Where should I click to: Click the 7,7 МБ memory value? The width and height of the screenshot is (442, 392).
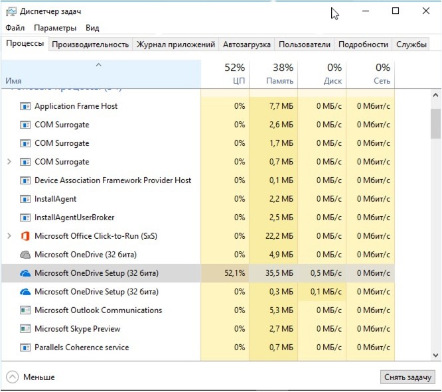281,106
